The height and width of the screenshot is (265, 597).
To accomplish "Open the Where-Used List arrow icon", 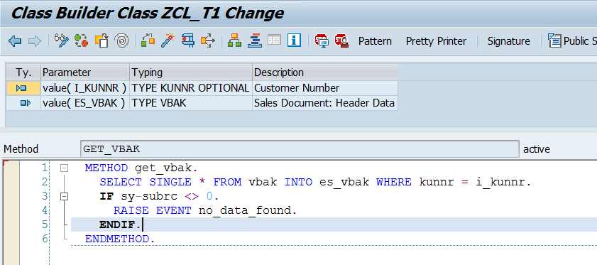I will (x=208, y=40).
